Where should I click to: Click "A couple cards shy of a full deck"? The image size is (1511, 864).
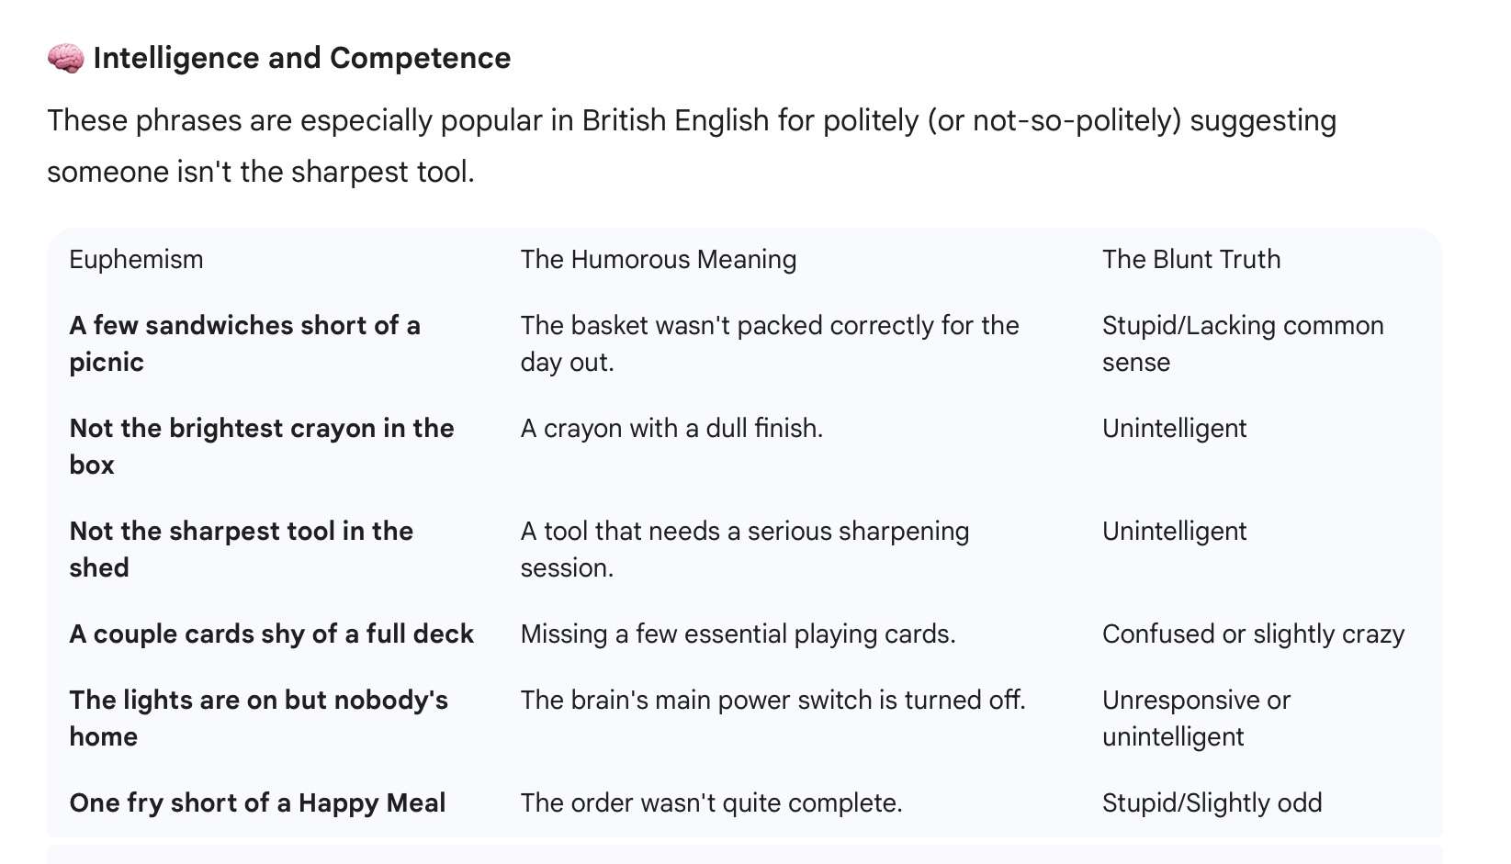click(x=271, y=634)
